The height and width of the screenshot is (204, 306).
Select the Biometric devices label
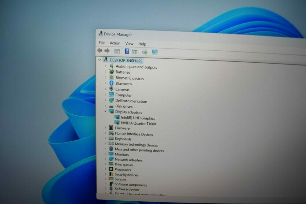click(x=130, y=78)
